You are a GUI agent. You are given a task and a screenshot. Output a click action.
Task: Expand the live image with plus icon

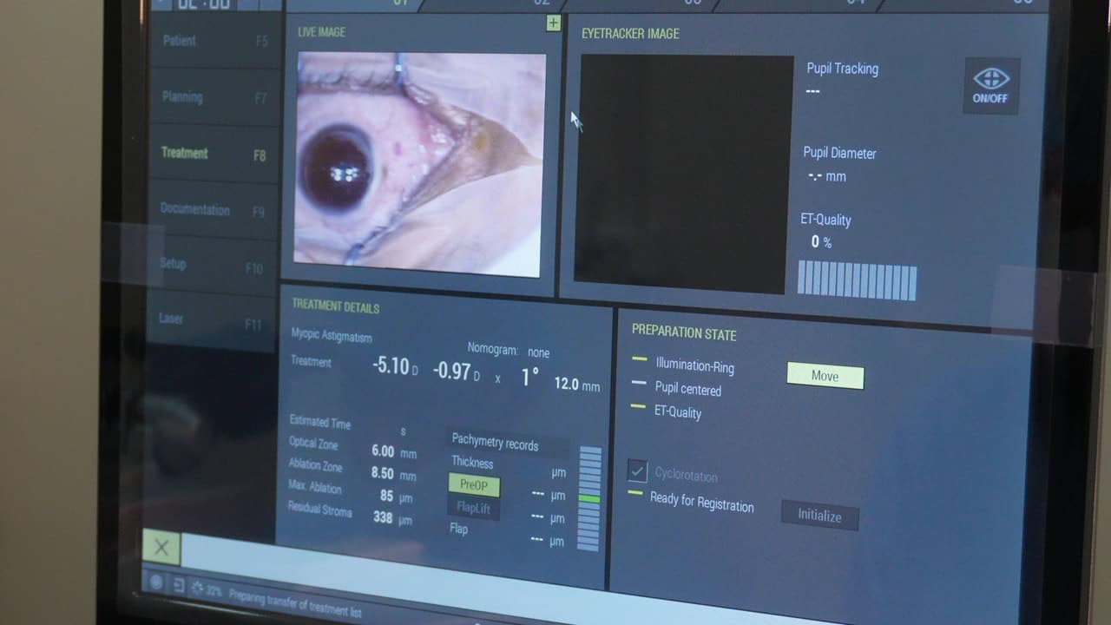(553, 23)
